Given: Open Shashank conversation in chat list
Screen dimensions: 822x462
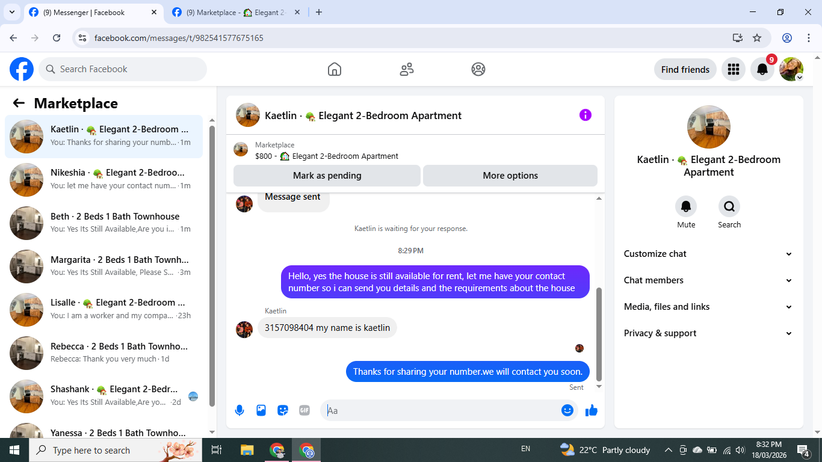Looking at the screenshot, I should pos(104,396).
